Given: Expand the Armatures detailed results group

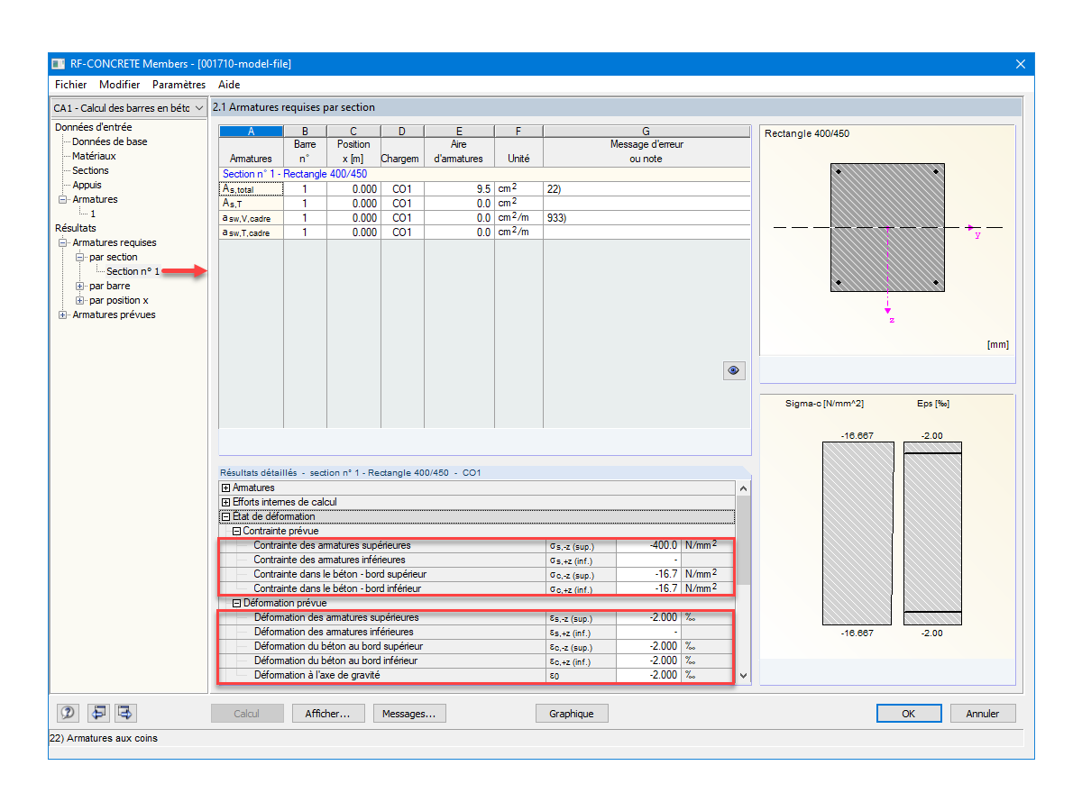Looking at the screenshot, I should tap(226, 488).
